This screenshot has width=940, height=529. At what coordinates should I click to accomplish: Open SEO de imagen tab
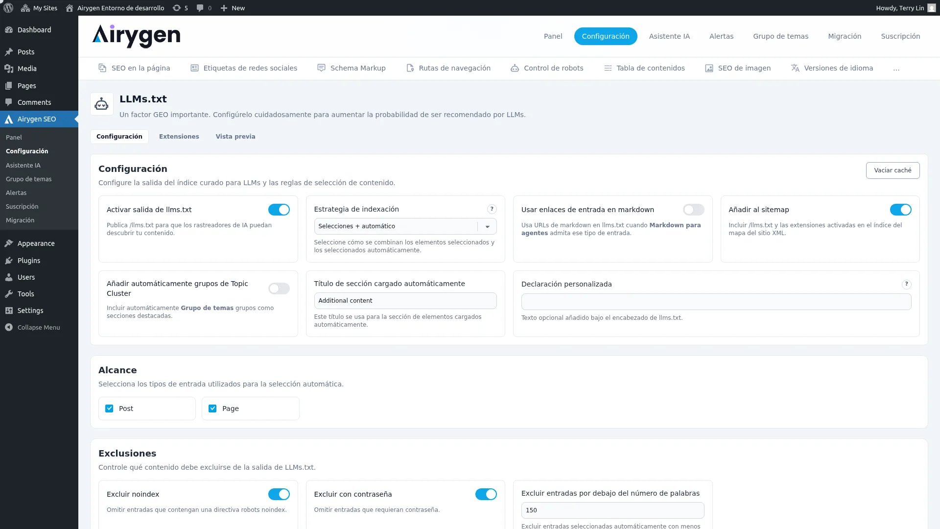click(737, 68)
